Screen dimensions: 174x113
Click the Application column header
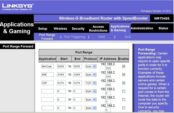47,59
